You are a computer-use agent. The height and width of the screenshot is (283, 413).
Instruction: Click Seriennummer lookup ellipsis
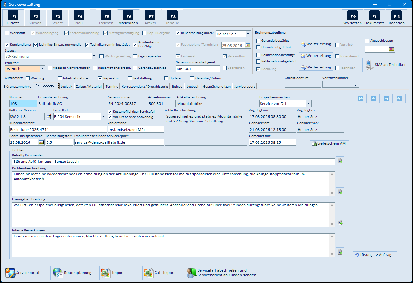tap(144, 104)
